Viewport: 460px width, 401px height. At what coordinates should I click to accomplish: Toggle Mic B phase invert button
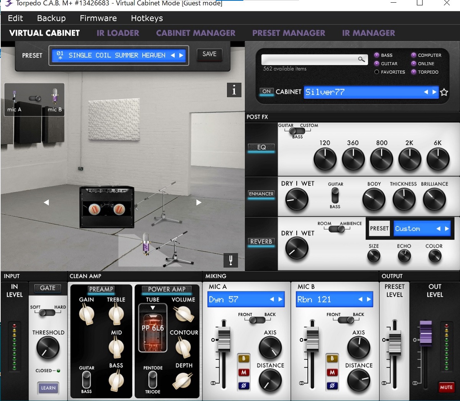(x=332, y=386)
